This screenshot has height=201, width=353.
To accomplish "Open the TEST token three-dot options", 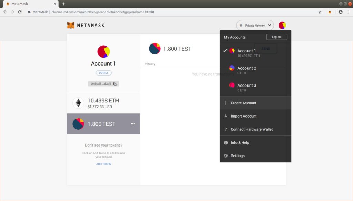I will (x=133, y=124).
